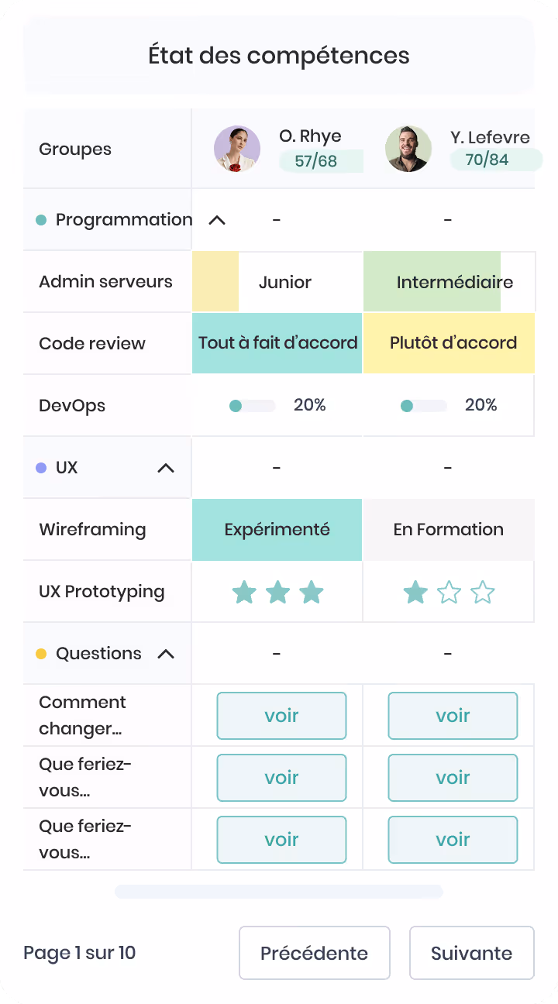Viewport: 558px width, 1004px height.
Task: Open Y. Lefevre's voir for last question
Action: 453,840
